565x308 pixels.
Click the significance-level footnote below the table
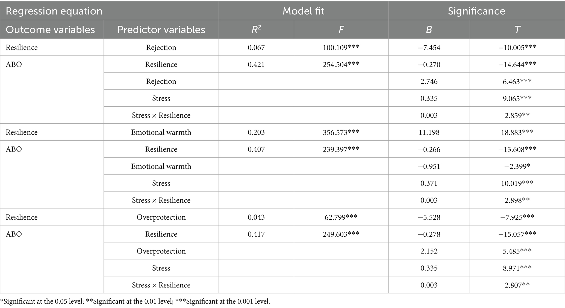click(135, 301)
